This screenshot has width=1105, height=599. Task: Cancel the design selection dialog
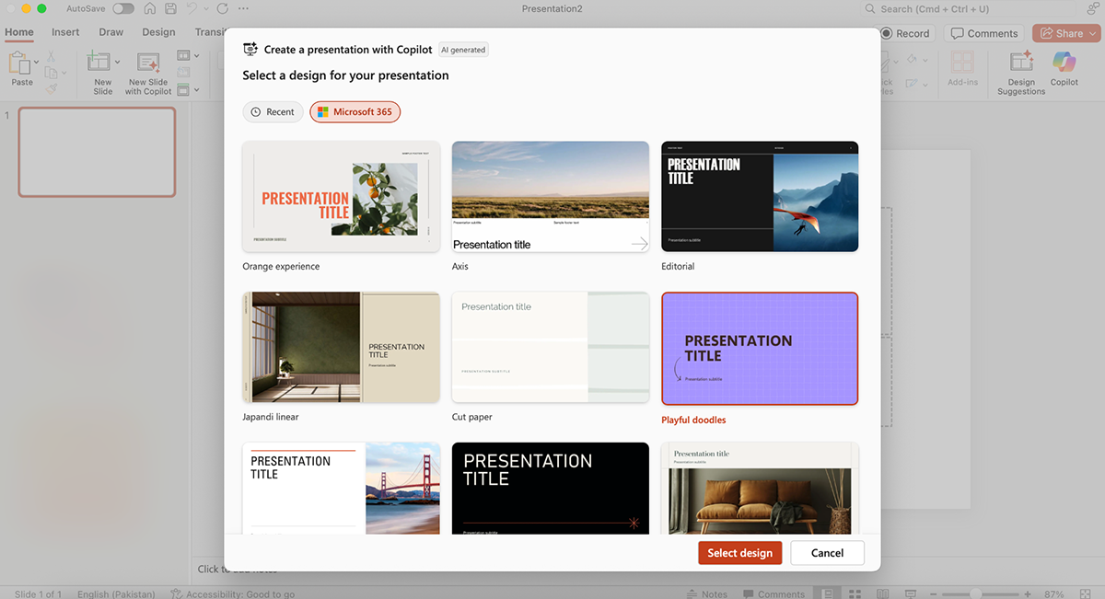(827, 553)
